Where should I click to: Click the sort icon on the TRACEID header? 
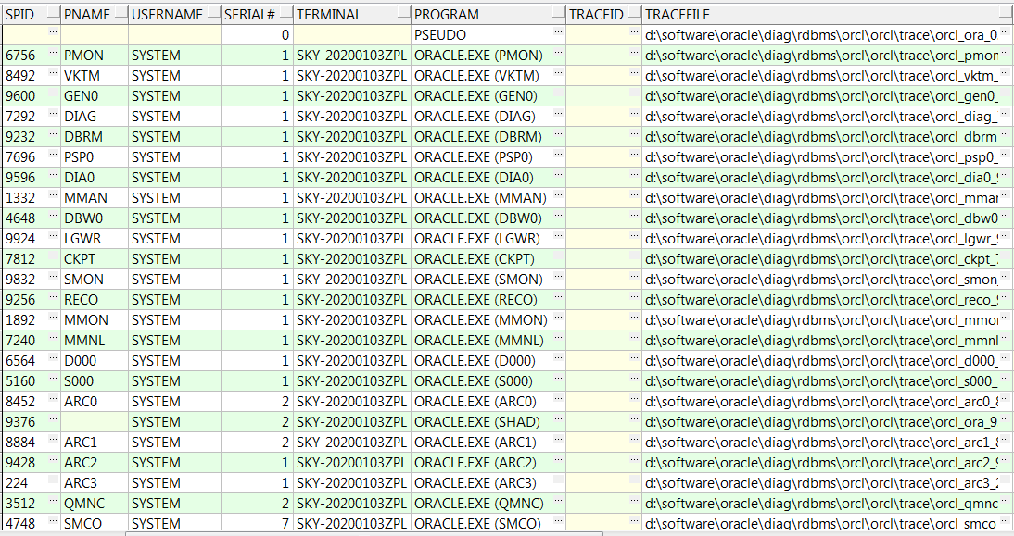632,14
